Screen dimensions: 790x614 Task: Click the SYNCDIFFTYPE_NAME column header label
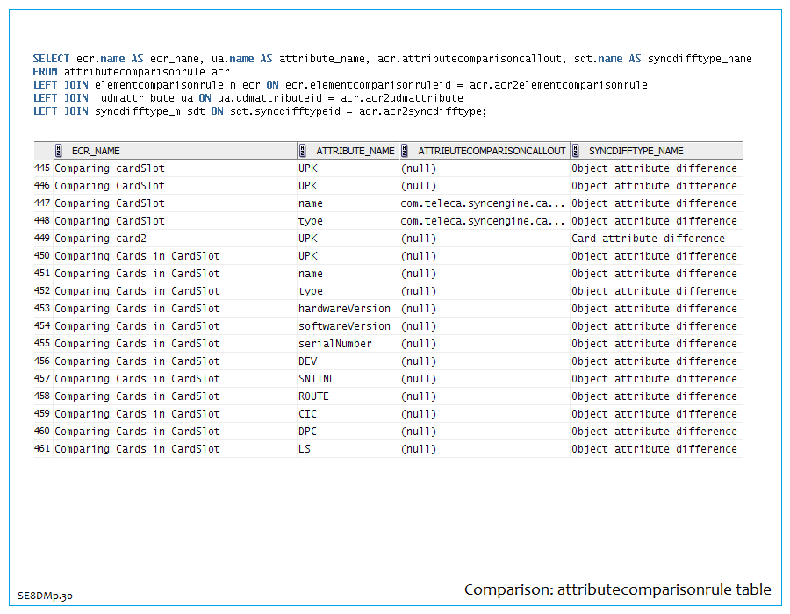tap(636, 151)
